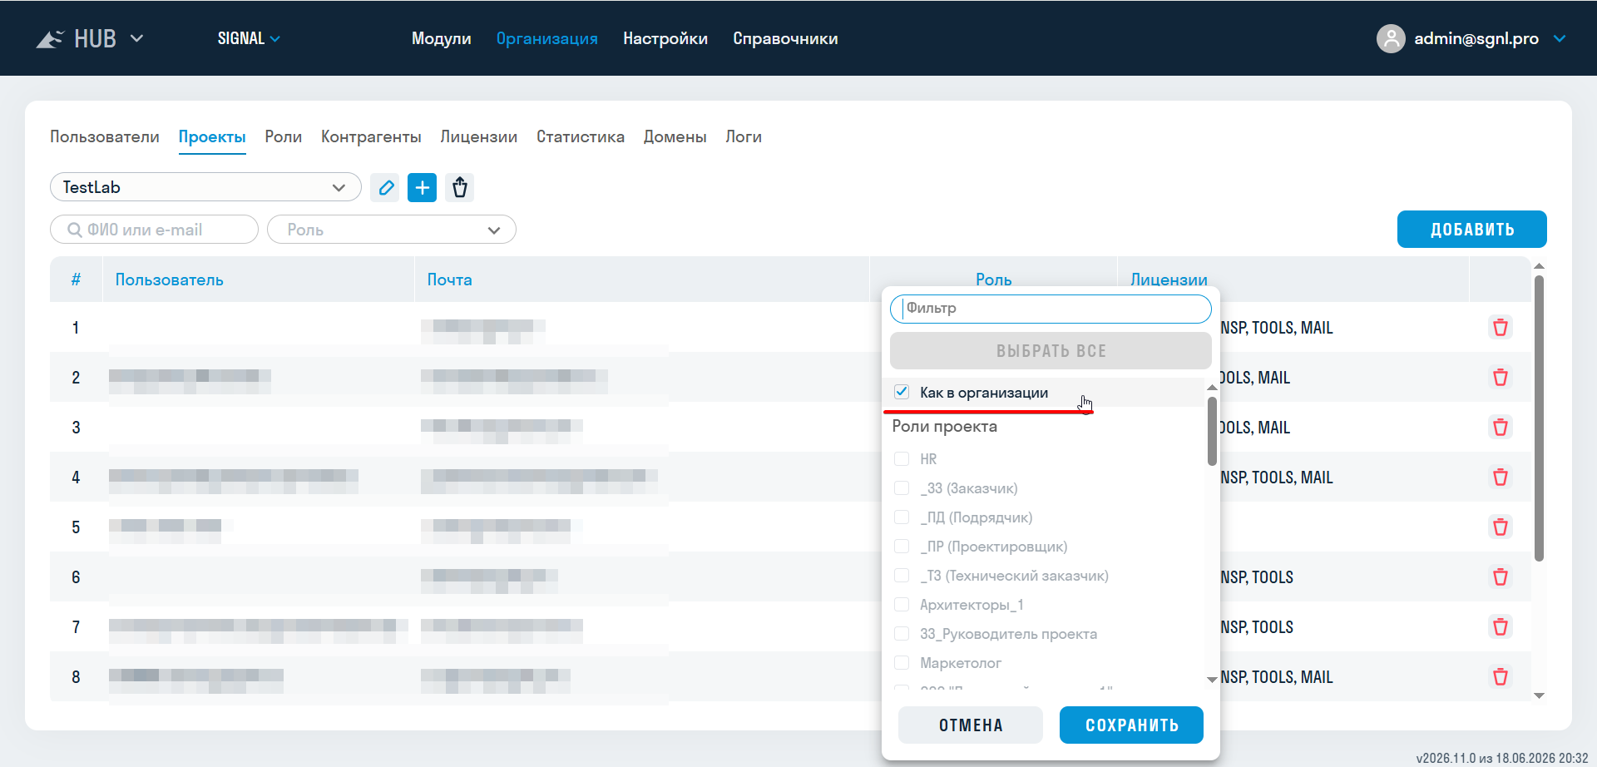Image resolution: width=1597 pixels, height=767 pixels.
Task: Open the TestLab project dropdown
Action: [205, 187]
